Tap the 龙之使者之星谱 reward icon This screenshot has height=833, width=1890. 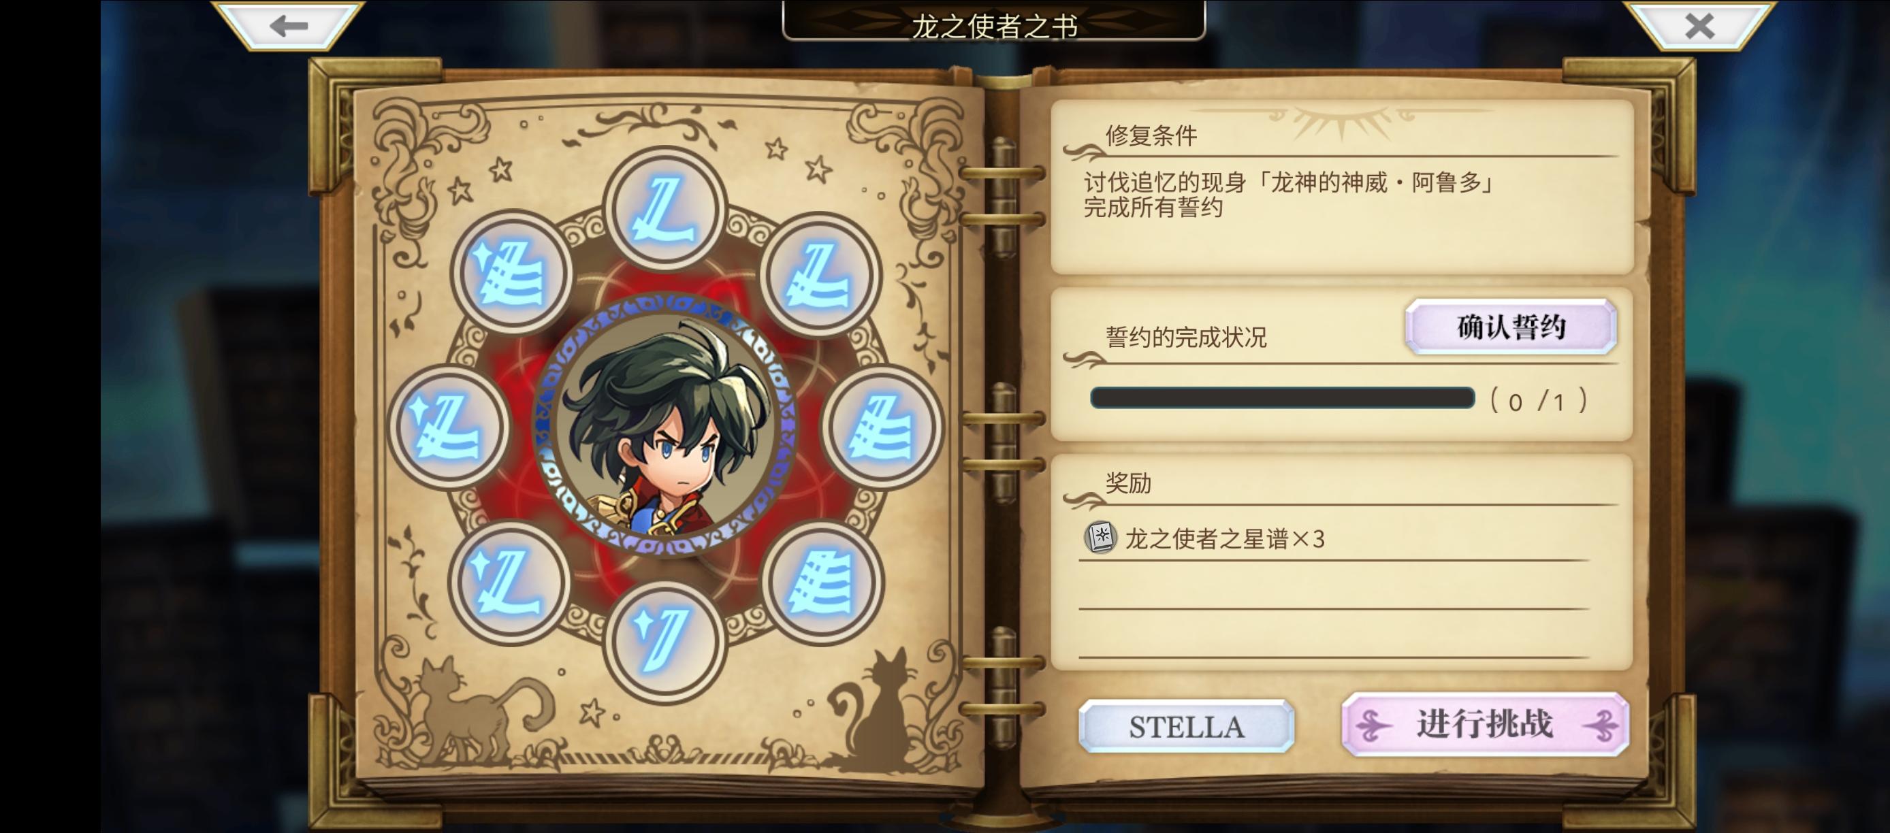click(1100, 538)
